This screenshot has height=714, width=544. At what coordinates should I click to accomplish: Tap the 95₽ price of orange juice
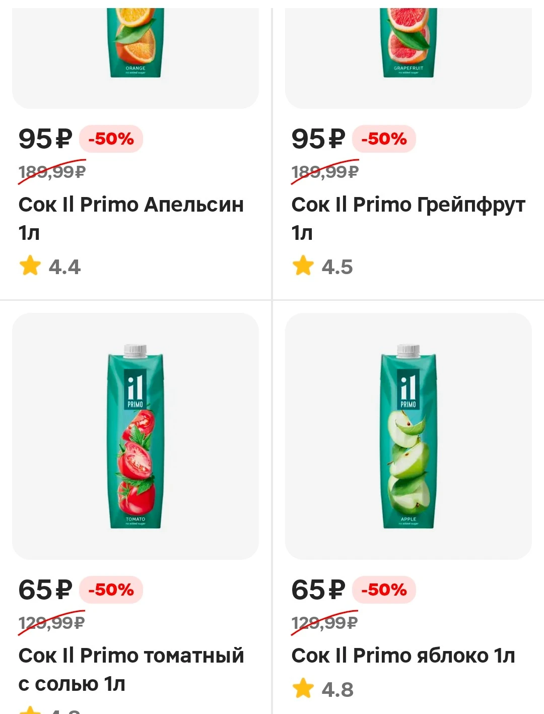click(45, 139)
